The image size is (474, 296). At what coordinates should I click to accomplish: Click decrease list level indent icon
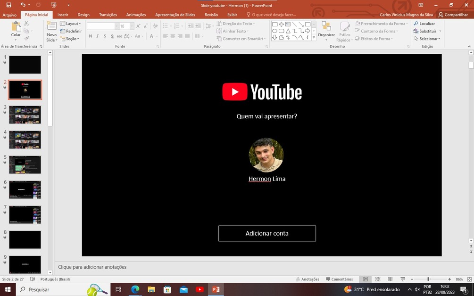(x=191, y=26)
